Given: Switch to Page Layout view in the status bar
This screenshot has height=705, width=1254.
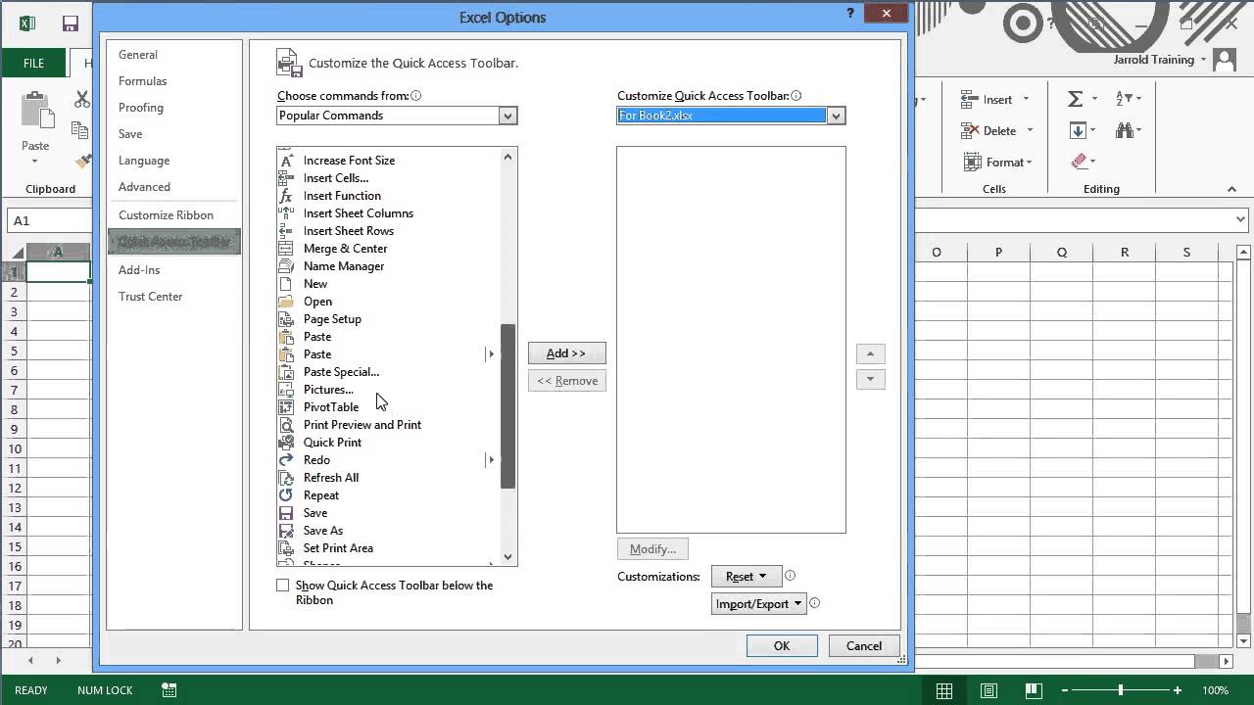Looking at the screenshot, I should click(x=989, y=690).
